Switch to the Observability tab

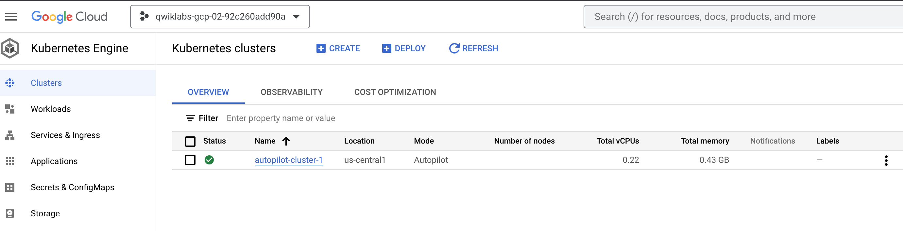coord(291,92)
